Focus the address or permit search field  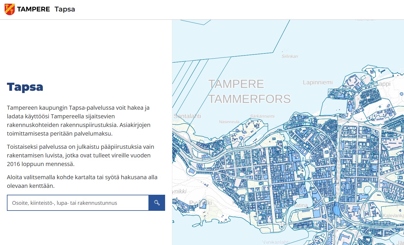point(78,203)
